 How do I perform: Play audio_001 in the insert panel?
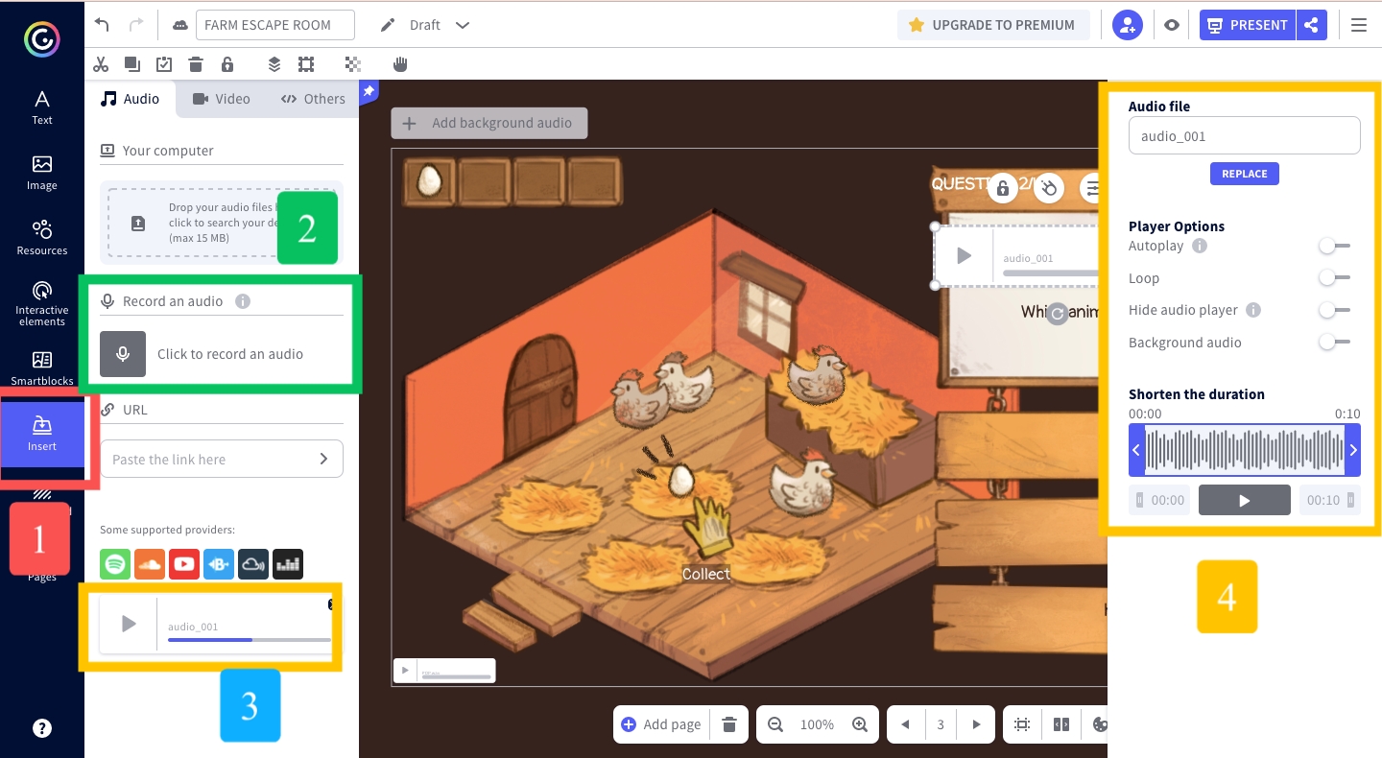[x=129, y=625]
